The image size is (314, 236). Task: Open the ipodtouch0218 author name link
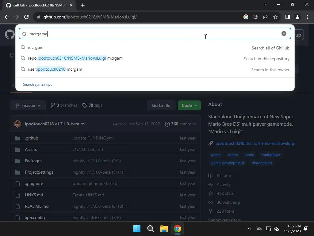click(39, 124)
